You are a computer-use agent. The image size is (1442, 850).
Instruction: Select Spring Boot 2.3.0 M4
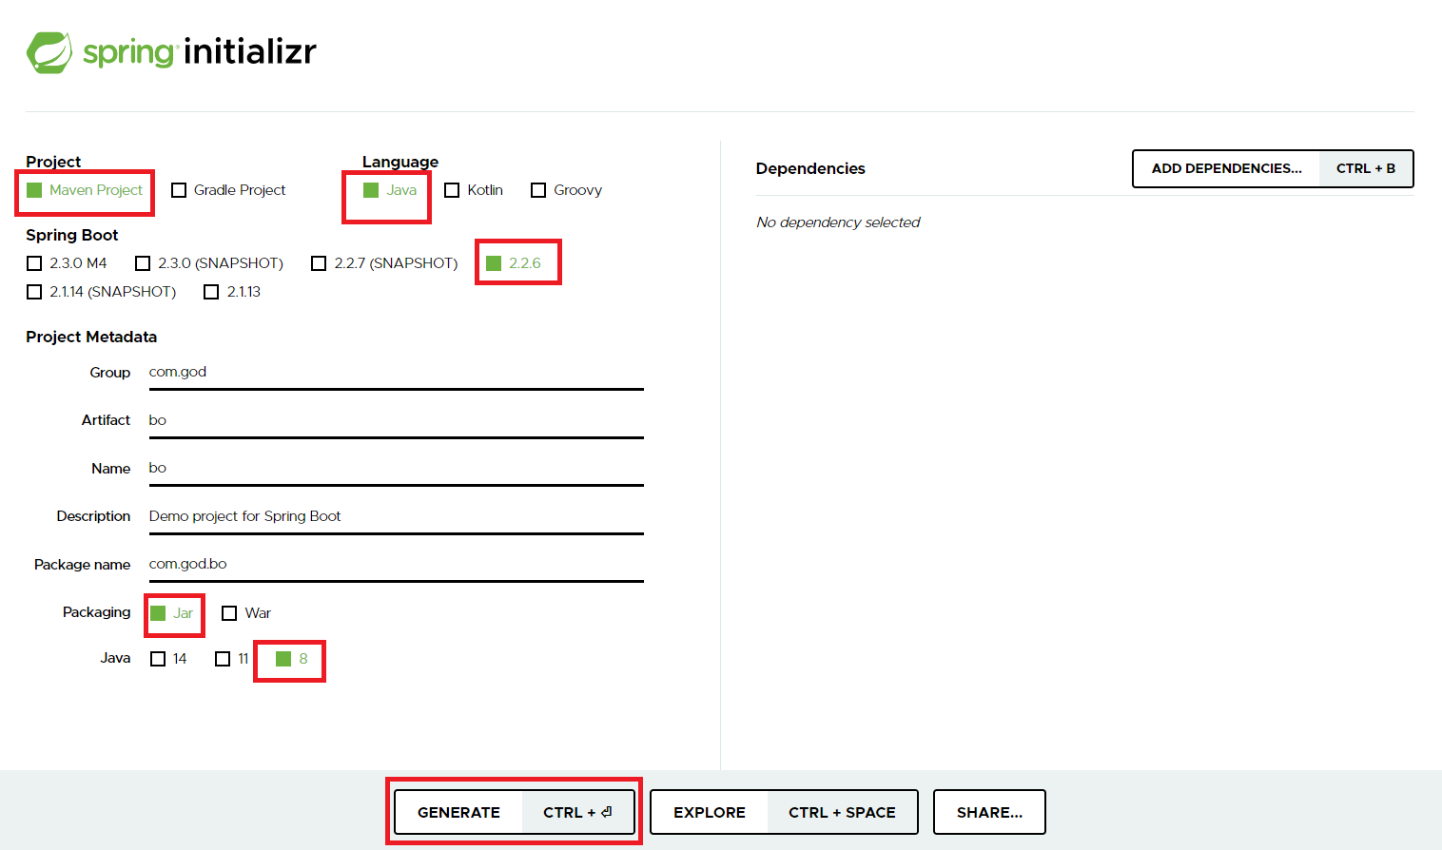point(67,263)
